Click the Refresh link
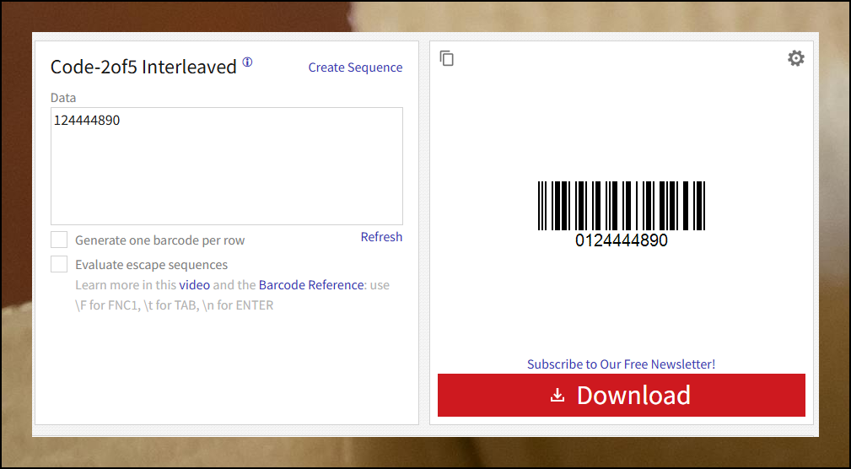Viewport: 851px width, 469px height. 381,237
